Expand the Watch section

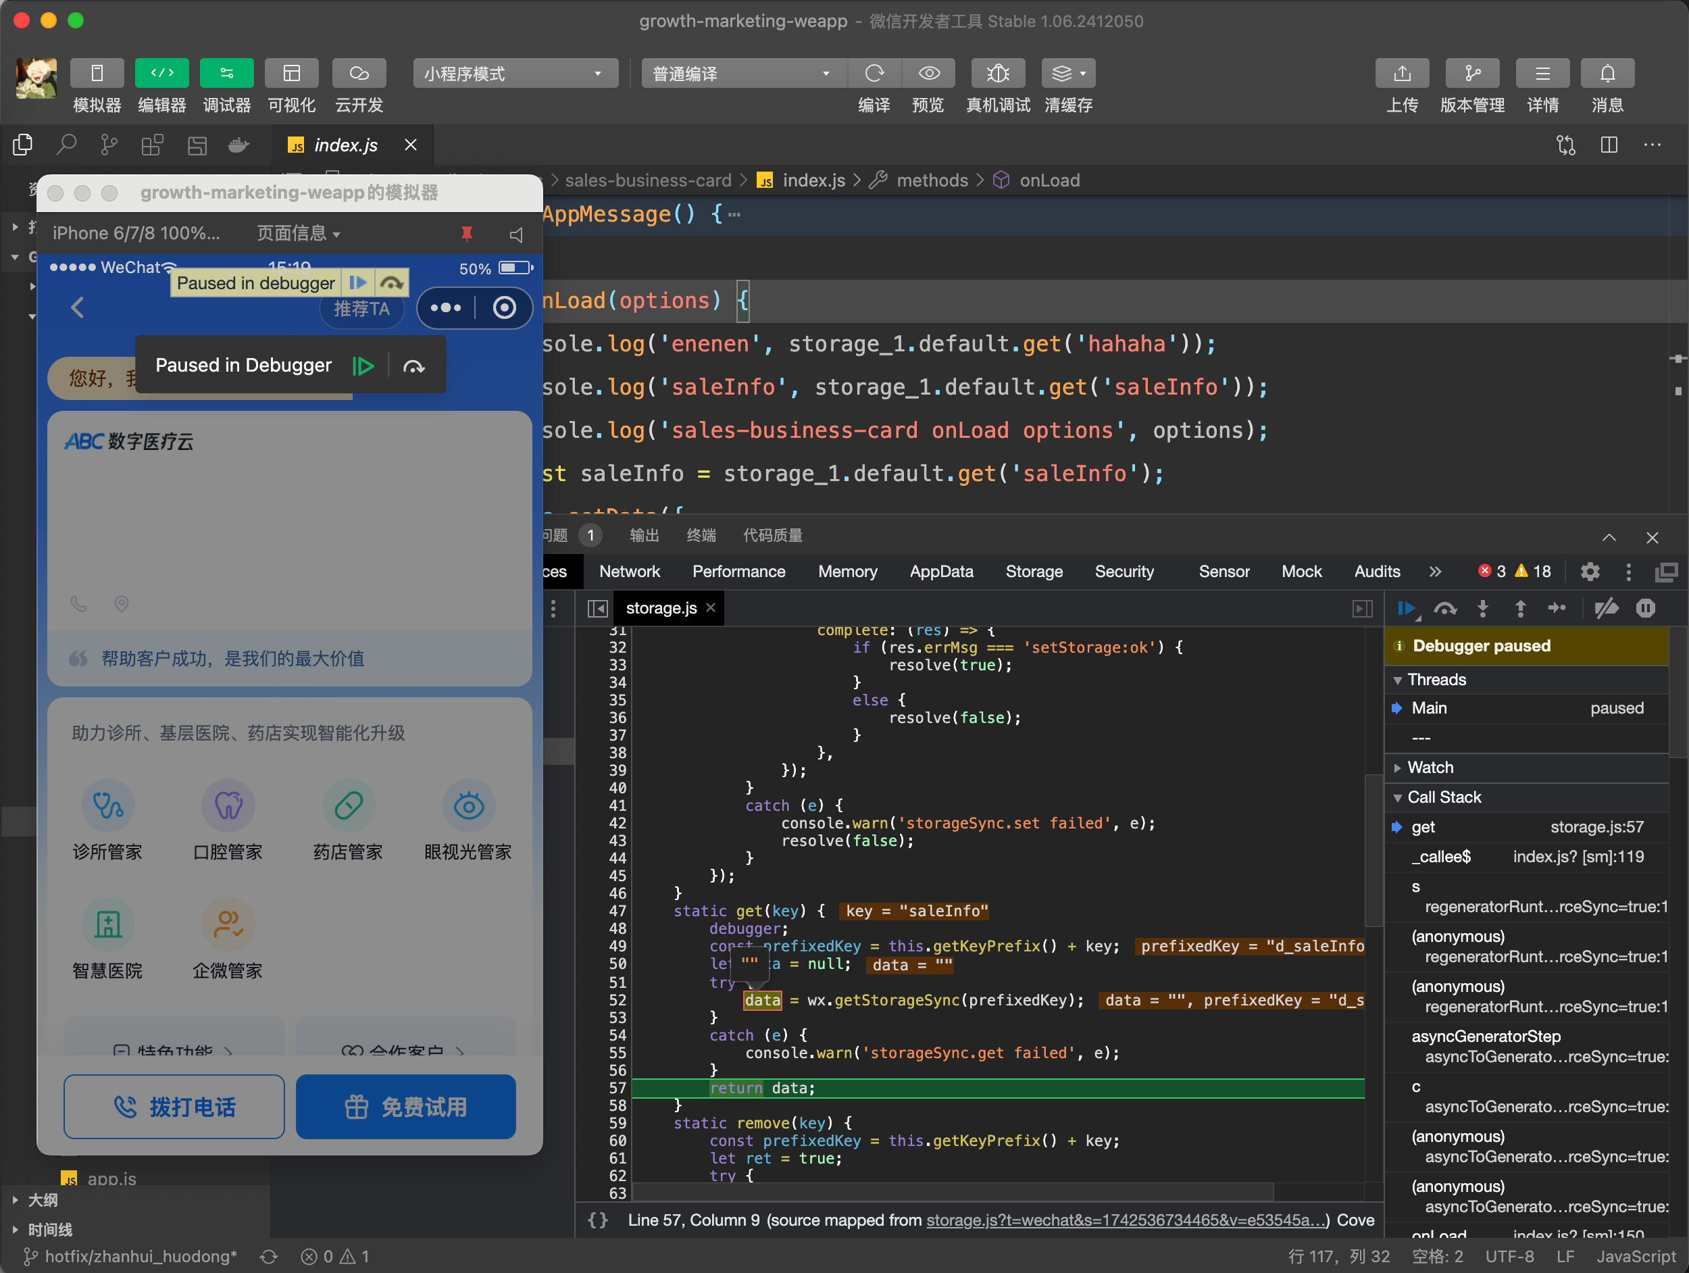pos(1430,768)
